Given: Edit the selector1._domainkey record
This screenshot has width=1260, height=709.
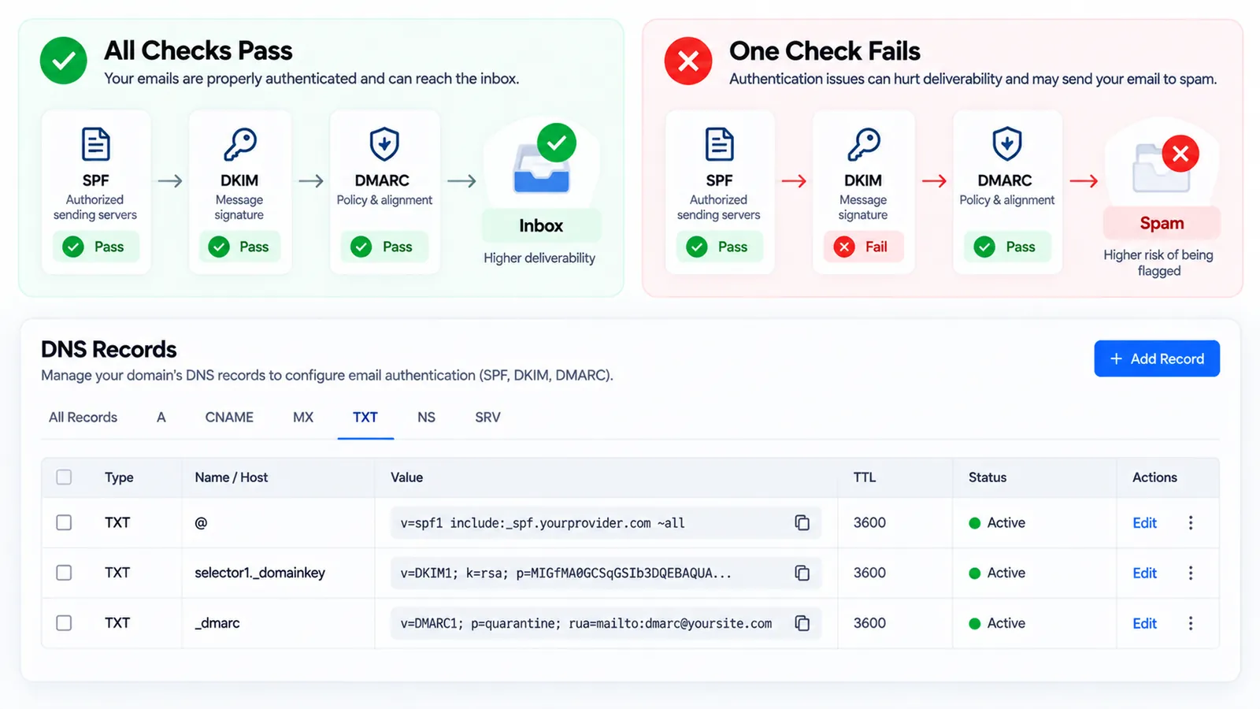Looking at the screenshot, I should [1144, 574].
